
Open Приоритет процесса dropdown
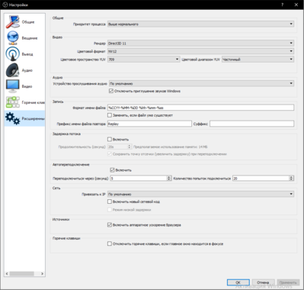click(x=200, y=24)
